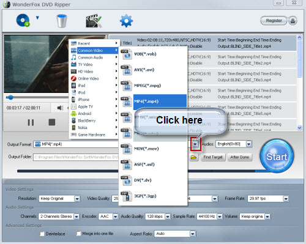Click the MPEG format icon

click(126, 86)
